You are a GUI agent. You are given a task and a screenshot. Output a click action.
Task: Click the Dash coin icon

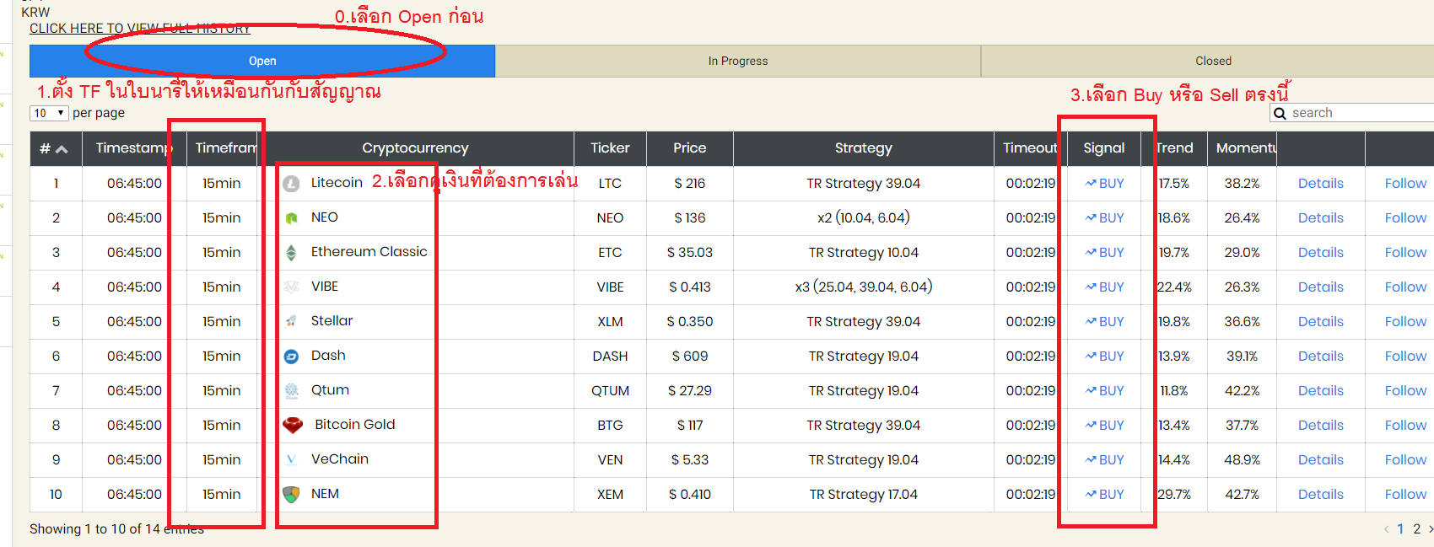[x=291, y=357]
